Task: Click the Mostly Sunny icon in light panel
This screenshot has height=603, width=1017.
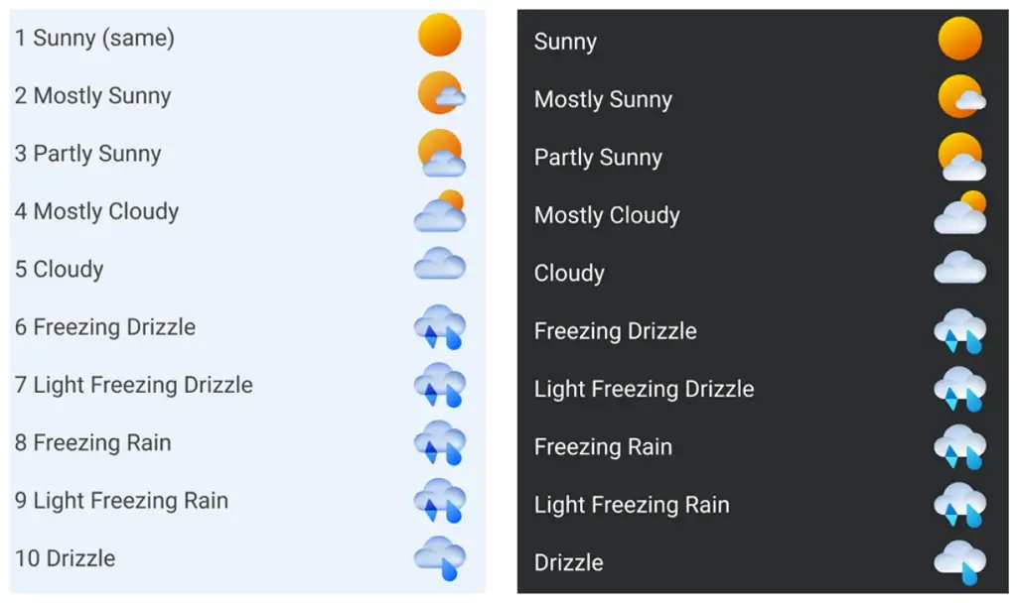Action: click(x=440, y=94)
